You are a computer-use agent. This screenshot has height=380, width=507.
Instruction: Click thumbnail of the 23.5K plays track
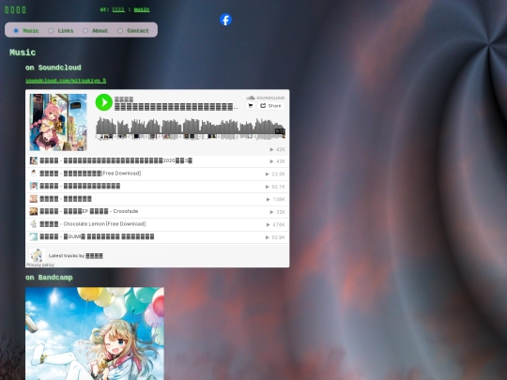pos(34,174)
